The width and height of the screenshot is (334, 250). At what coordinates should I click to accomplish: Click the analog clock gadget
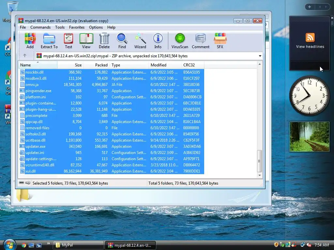click(309, 96)
